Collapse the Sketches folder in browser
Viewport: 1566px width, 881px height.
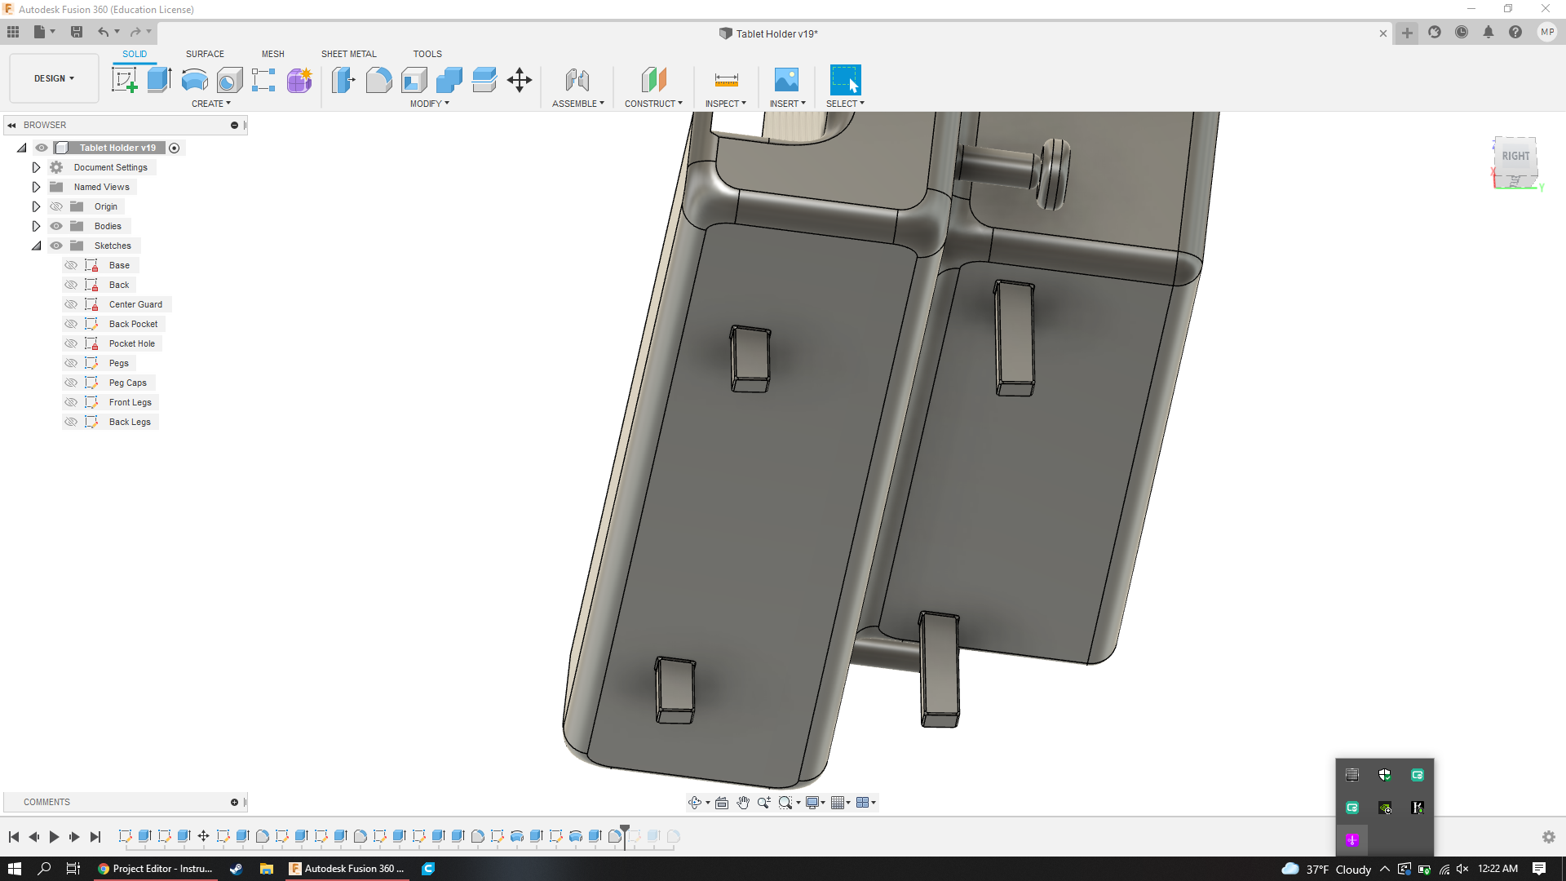pos(37,246)
